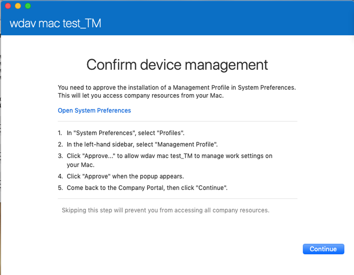Click the upper horizontal divider line

click(x=177, y=121)
